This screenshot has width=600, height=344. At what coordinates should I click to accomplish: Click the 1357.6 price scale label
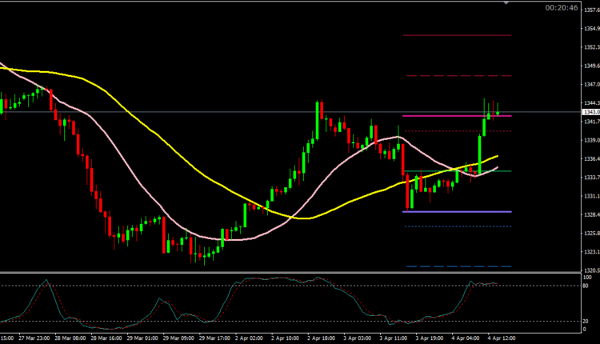click(x=590, y=10)
